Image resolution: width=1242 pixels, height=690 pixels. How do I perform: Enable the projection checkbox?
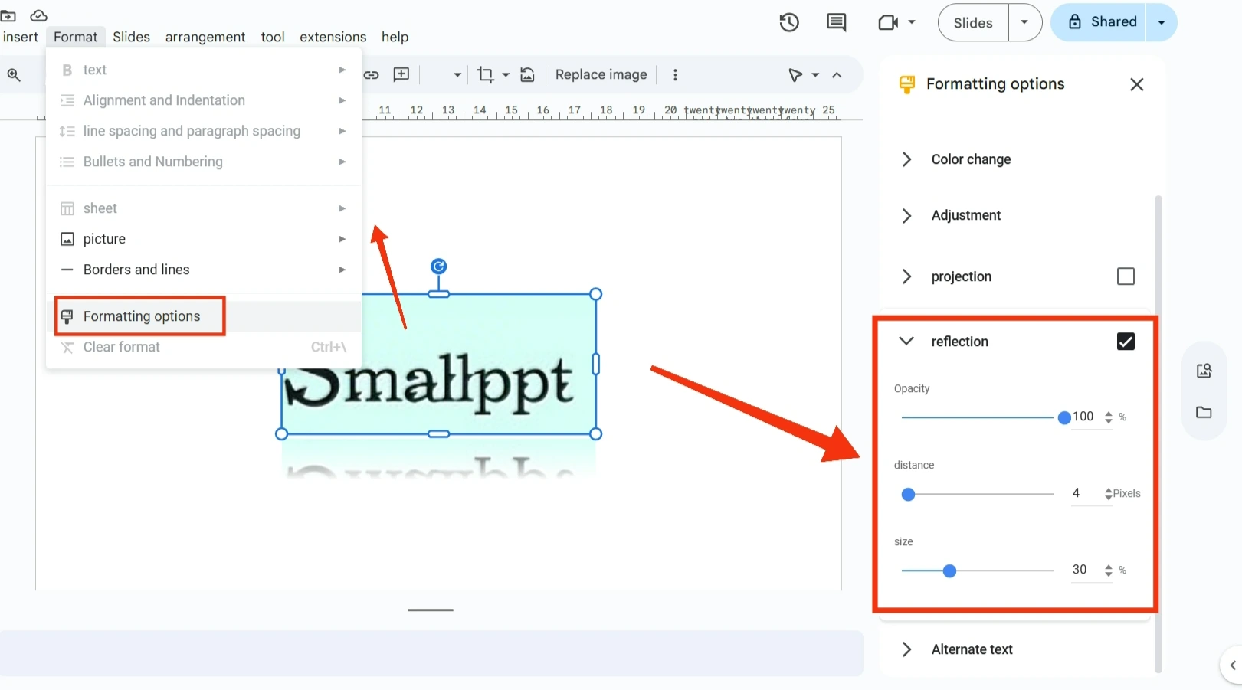coord(1125,276)
